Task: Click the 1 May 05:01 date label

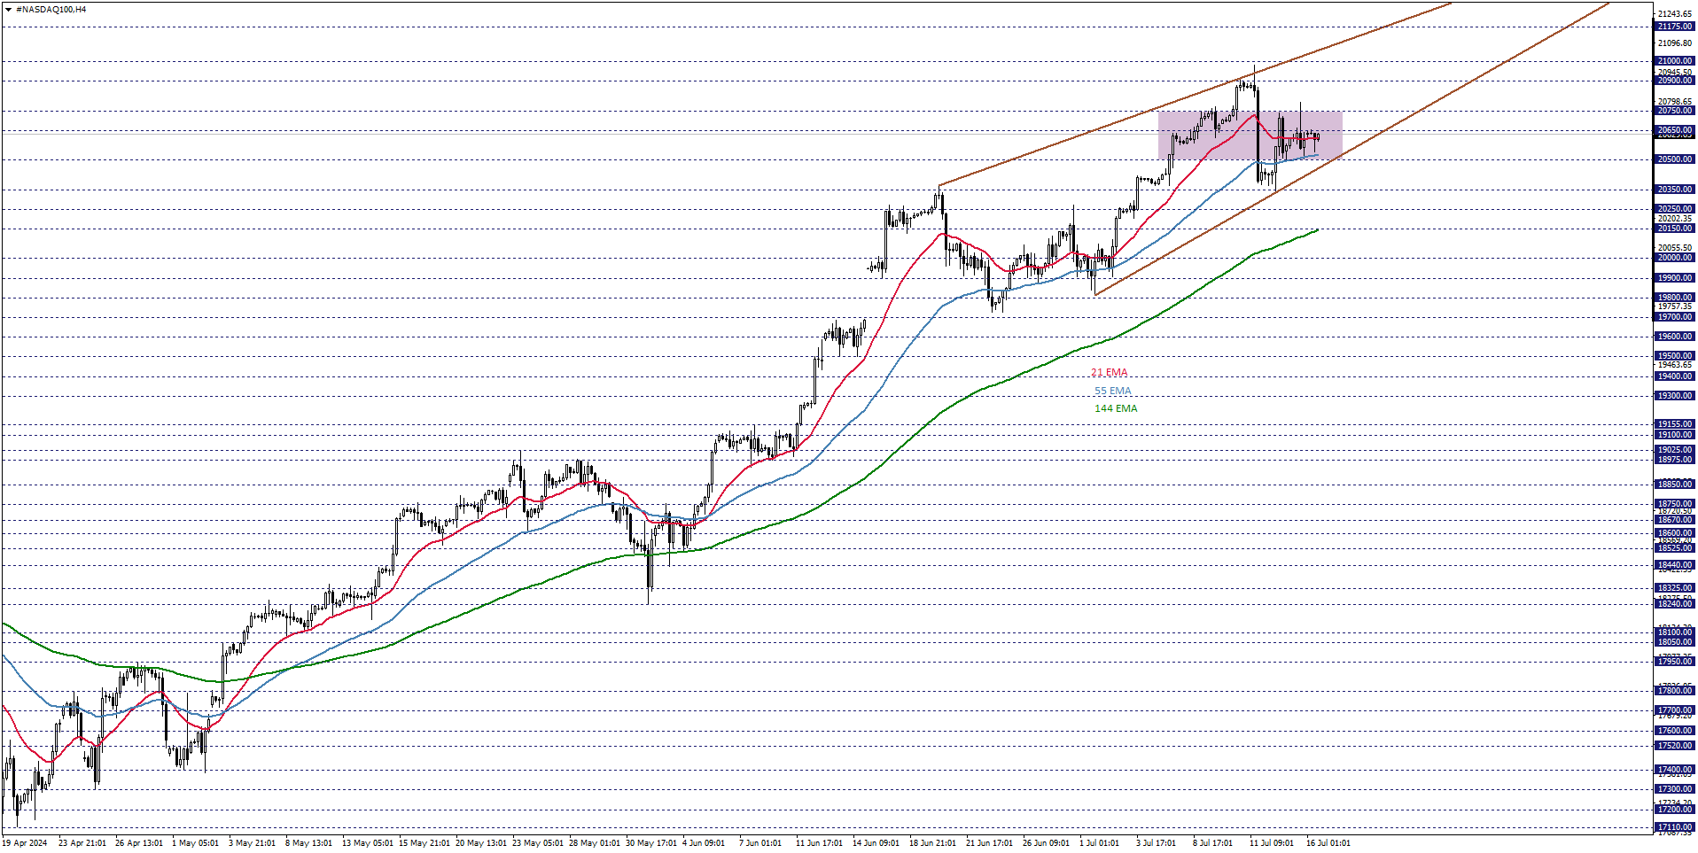Action: pyautogui.click(x=195, y=843)
